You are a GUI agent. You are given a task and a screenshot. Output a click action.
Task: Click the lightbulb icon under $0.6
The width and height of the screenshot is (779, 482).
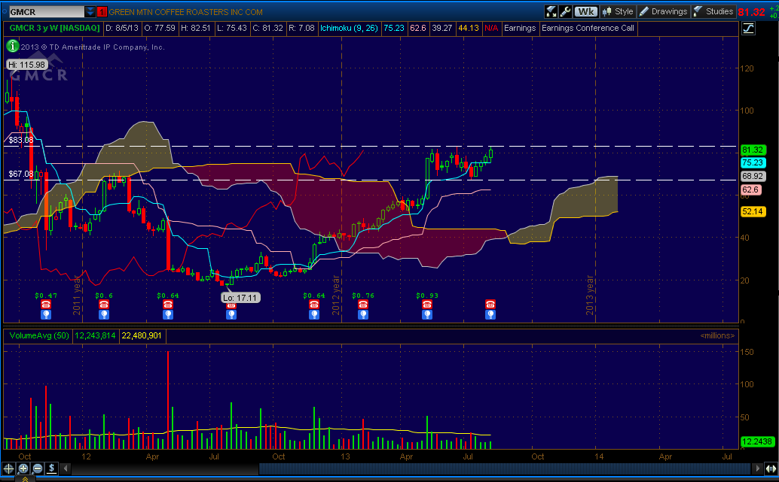coord(103,314)
